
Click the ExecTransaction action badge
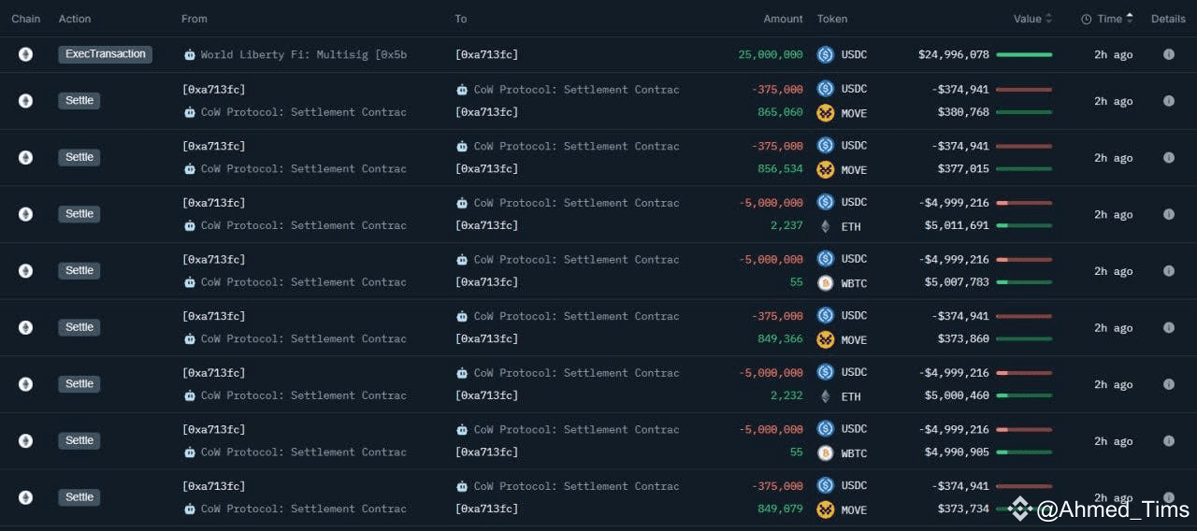106,54
